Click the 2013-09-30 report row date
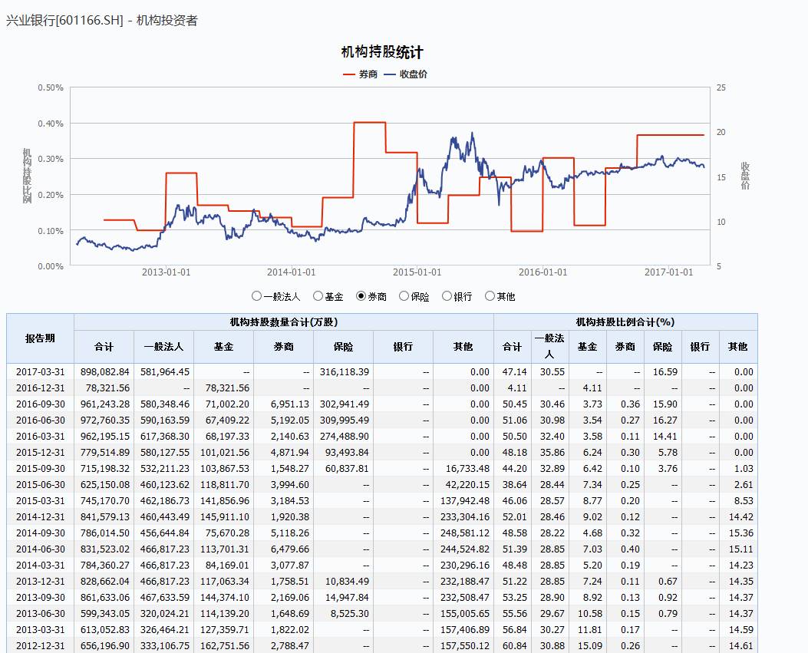 tap(40, 597)
